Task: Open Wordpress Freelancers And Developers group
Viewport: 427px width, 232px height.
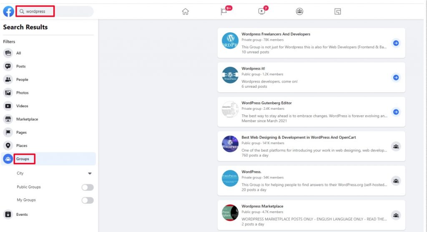Action: [276, 34]
